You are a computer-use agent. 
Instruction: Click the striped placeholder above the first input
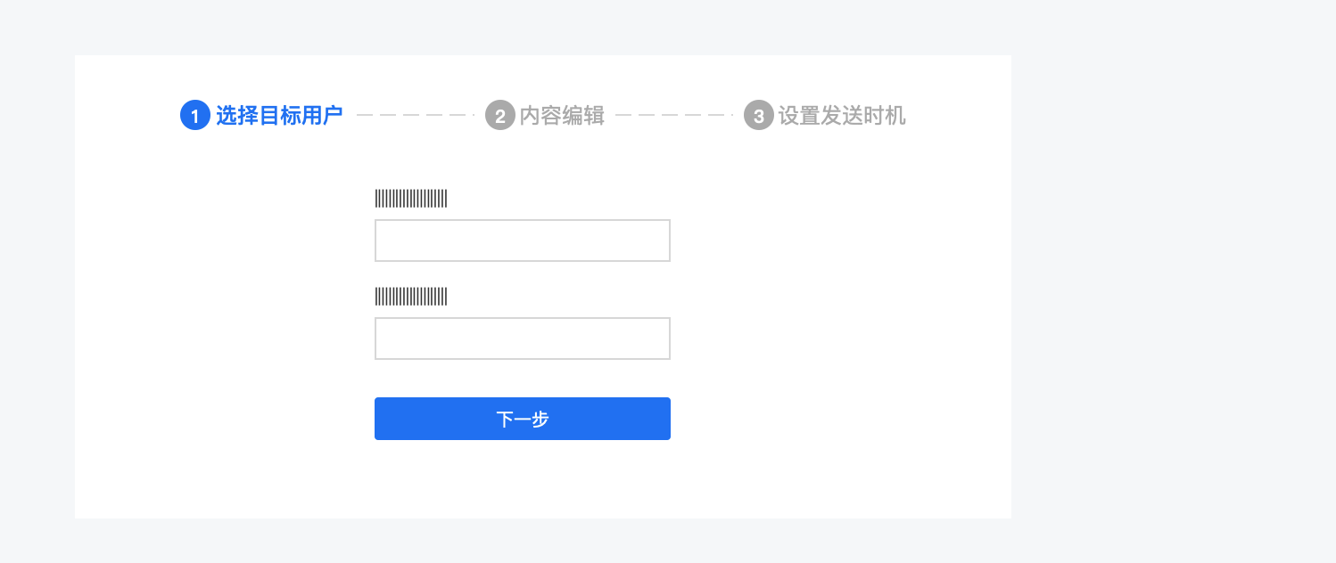[x=410, y=198]
